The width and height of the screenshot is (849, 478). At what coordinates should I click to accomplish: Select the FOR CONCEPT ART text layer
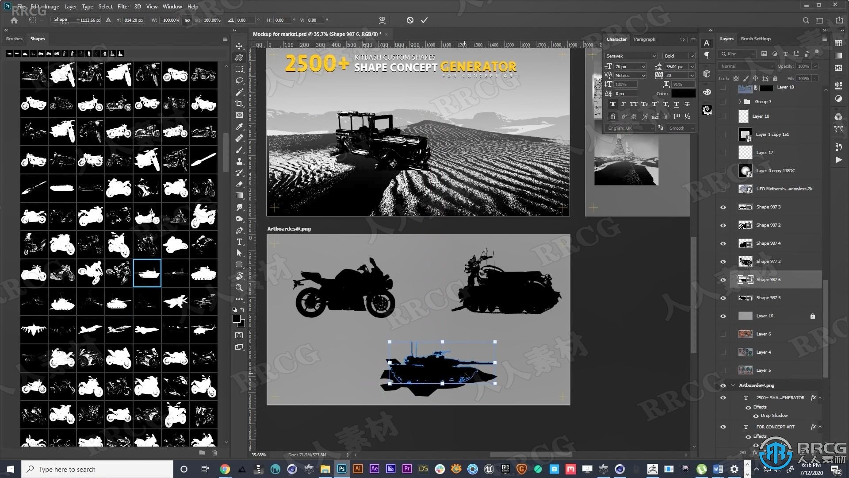pyautogui.click(x=776, y=427)
